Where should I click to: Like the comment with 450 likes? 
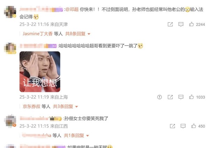(x=194, y=126)
